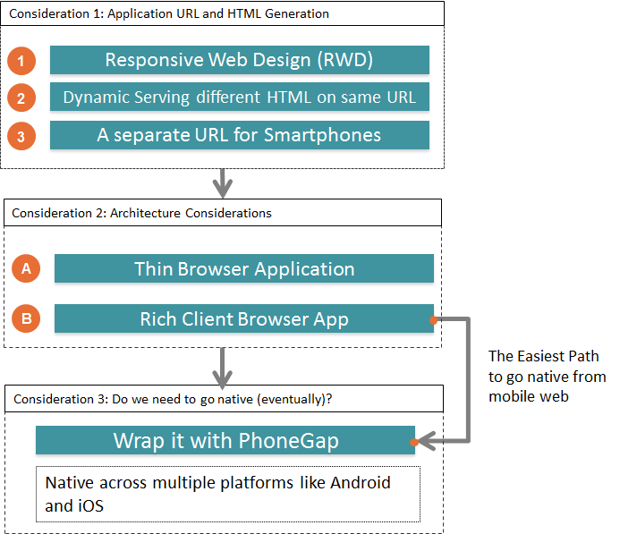
Task: Click the arrowhead pointing at PhoneGap bar
Action: (x=429, y=441)
